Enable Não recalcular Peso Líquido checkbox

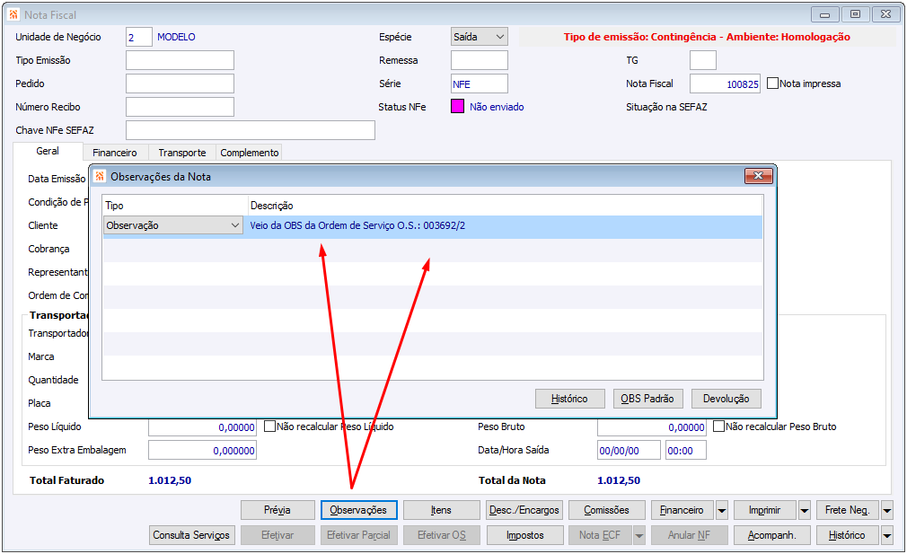pos(269,426)
